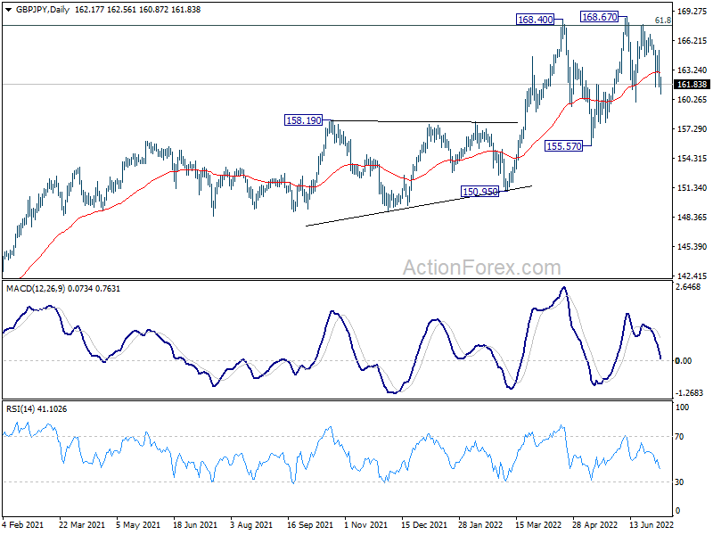Click the 155.570 low label

point(563,146)
